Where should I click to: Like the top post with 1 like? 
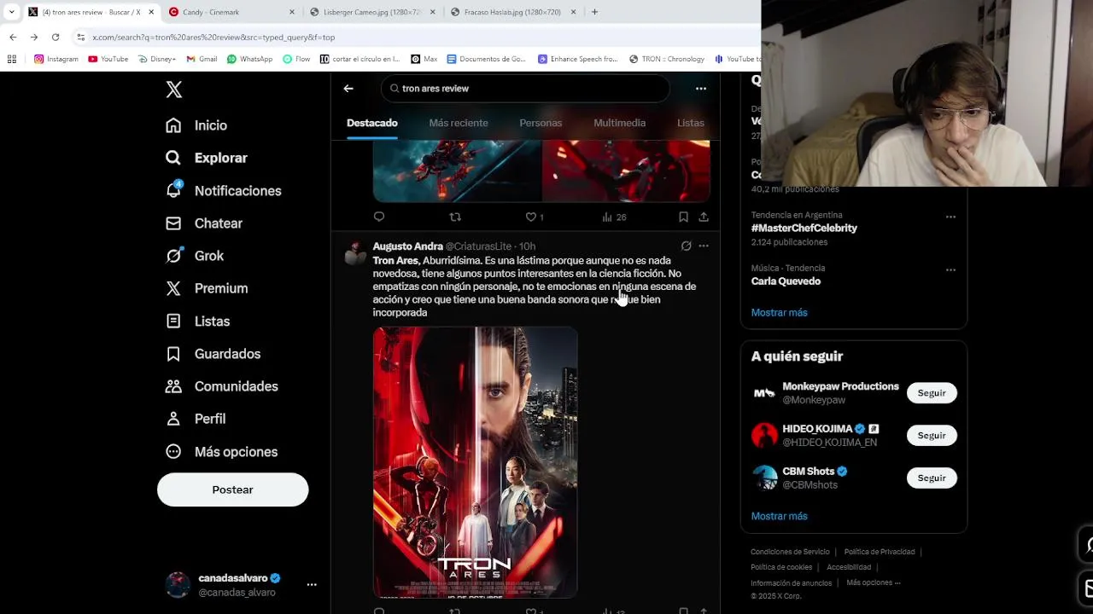tap(535, 217)
